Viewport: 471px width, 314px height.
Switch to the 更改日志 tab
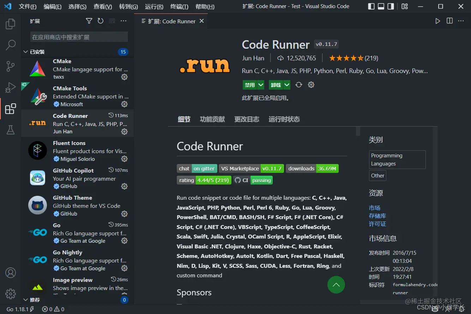[x=247, y=119]
